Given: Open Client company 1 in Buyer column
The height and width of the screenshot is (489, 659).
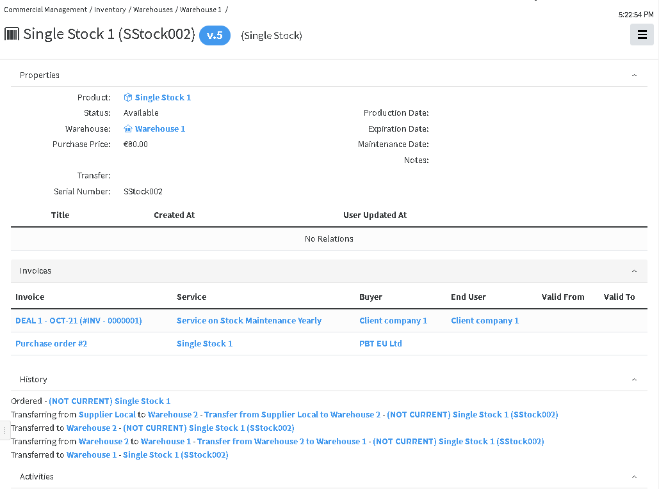Looking at the screenshot, I should pos(393,320).
